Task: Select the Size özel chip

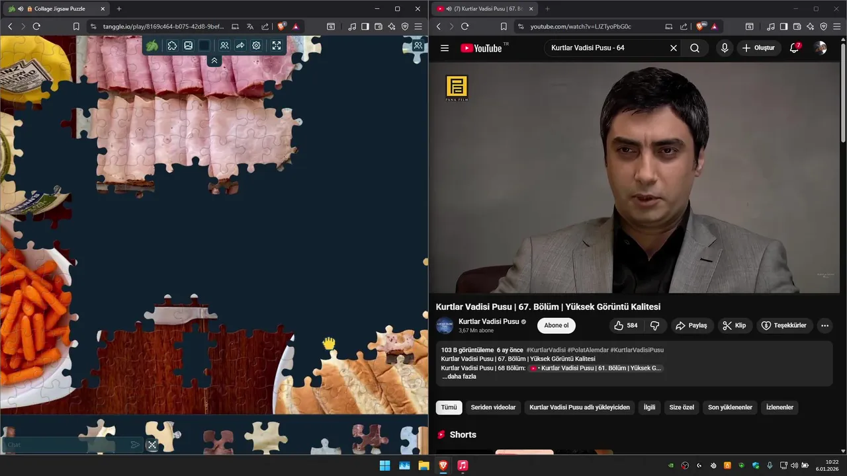Action: point(682,407)
